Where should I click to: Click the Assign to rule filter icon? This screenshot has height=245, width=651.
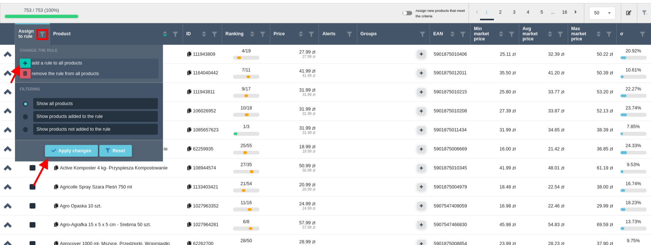pos(42,34)
